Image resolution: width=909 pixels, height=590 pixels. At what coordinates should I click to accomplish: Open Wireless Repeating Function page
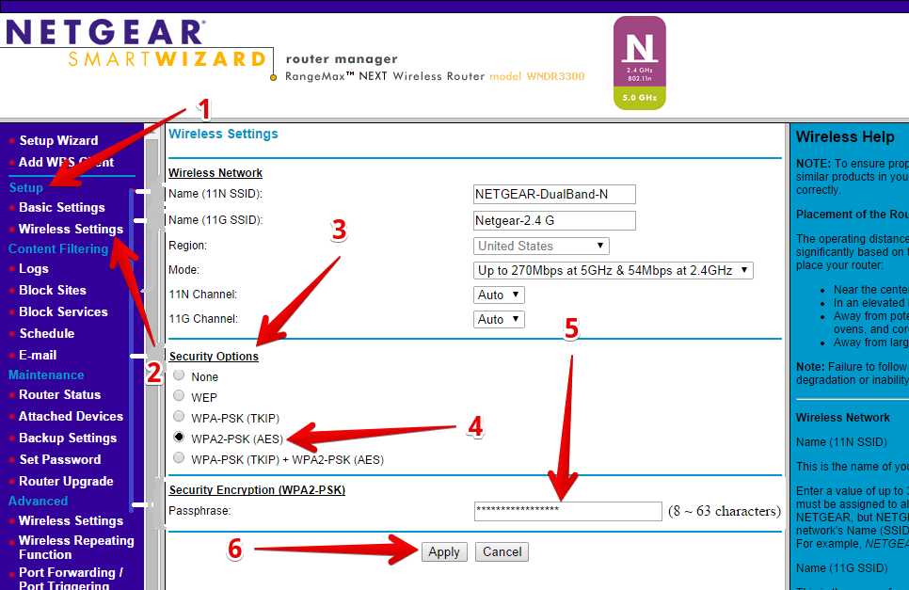[x=76, y=547]
